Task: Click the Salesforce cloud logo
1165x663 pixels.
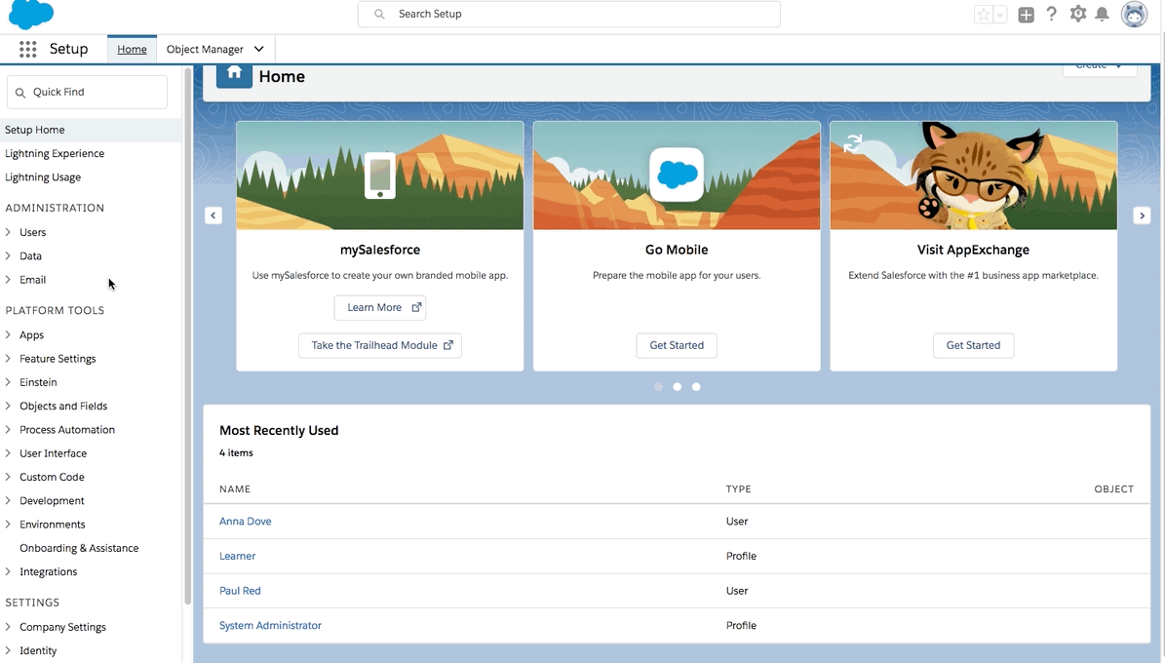Action: (30, 14)
